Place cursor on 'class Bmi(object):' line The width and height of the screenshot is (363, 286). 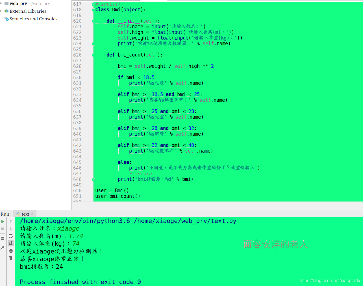[120, 10]
